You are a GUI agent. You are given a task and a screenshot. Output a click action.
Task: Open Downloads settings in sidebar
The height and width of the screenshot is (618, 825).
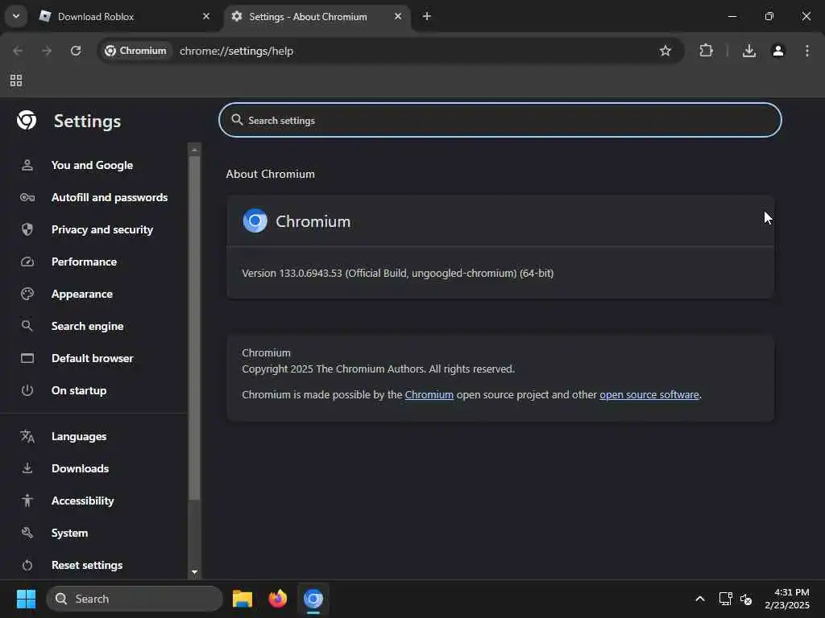coord(80,468)
